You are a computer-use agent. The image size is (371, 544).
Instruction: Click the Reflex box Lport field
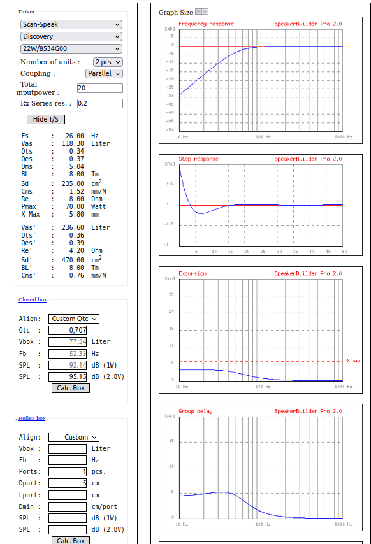pyautogui.click(x=68, y=495)
